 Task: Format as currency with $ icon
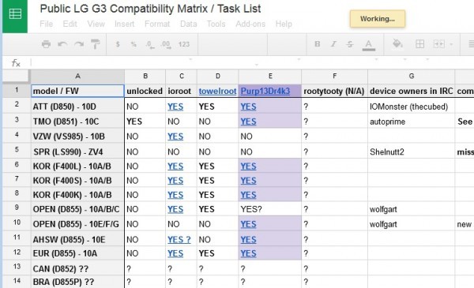click(118, 44)
